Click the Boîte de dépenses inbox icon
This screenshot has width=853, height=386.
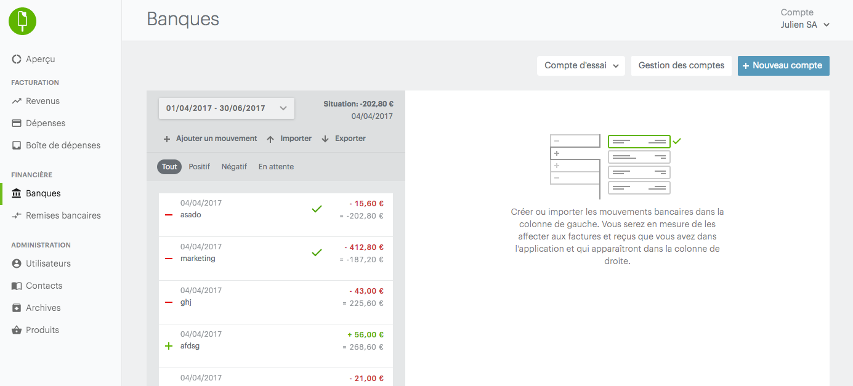17,145
